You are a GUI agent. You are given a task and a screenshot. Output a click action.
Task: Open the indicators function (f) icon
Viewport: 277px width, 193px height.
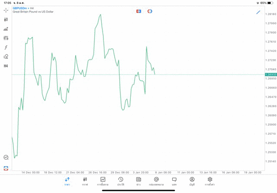tap(6, 47)
